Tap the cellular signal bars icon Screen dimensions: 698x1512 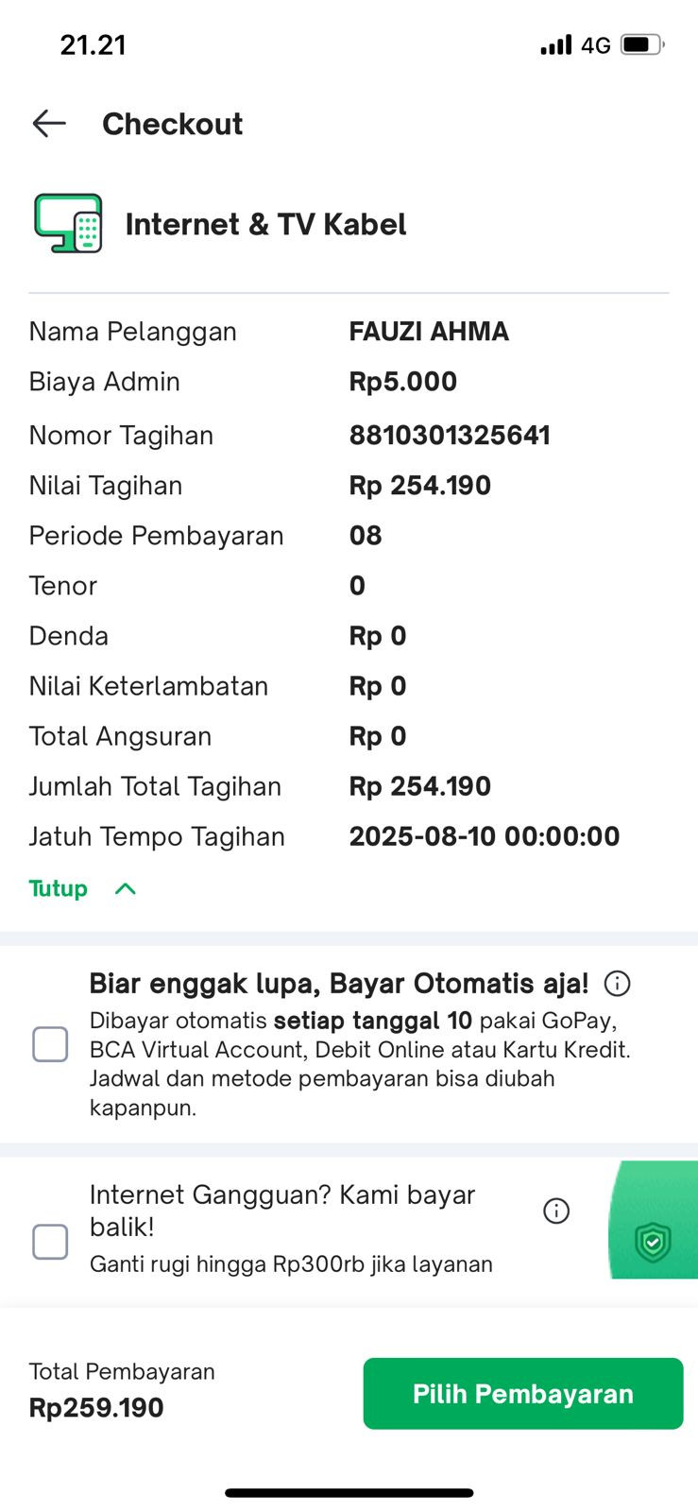click(556, 44)
